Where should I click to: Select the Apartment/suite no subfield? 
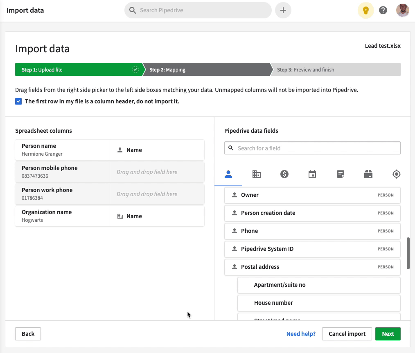click(x=319, y=285)
